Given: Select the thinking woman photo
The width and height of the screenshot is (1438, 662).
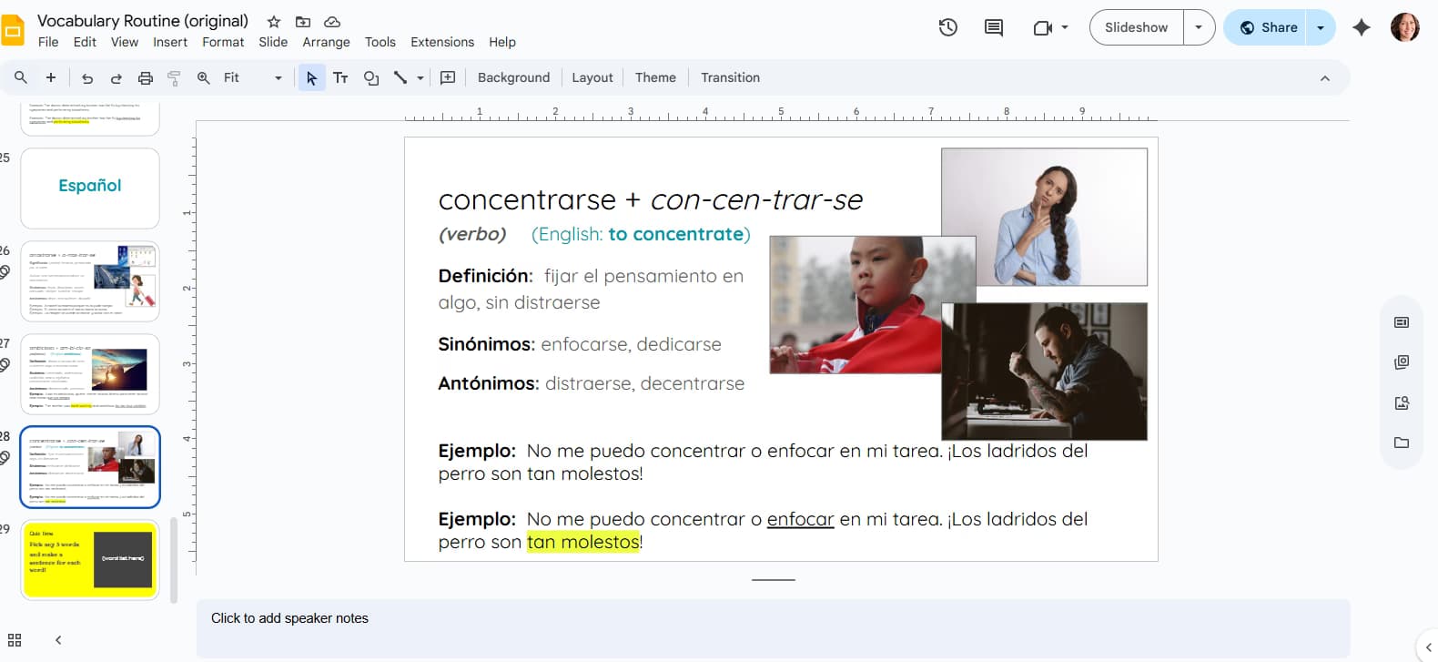Looking at the screenshot, I should 1044,217.
